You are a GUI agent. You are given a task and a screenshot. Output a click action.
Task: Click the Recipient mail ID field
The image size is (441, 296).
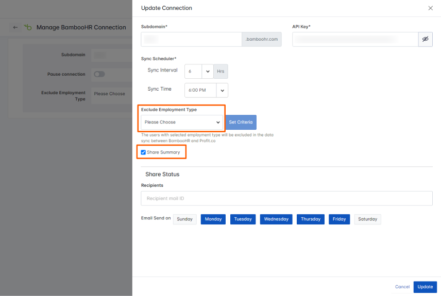tap(286, 199)
